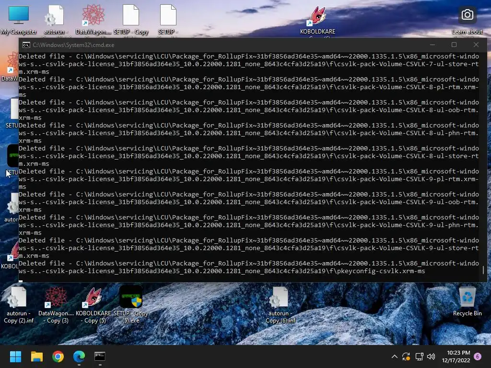Show hidden system tray icons chevron

pyautogui.click(x=395, y=356)
